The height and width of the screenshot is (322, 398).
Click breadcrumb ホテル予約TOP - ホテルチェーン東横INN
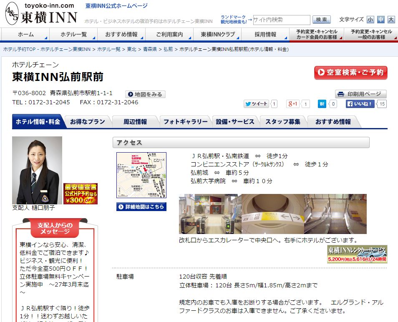pyautogui.click(x=47, y=49)
